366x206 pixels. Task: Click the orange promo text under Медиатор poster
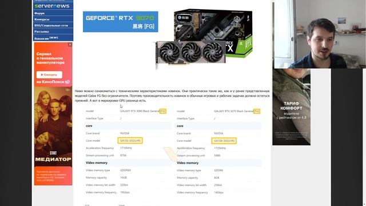click(51, 176)
